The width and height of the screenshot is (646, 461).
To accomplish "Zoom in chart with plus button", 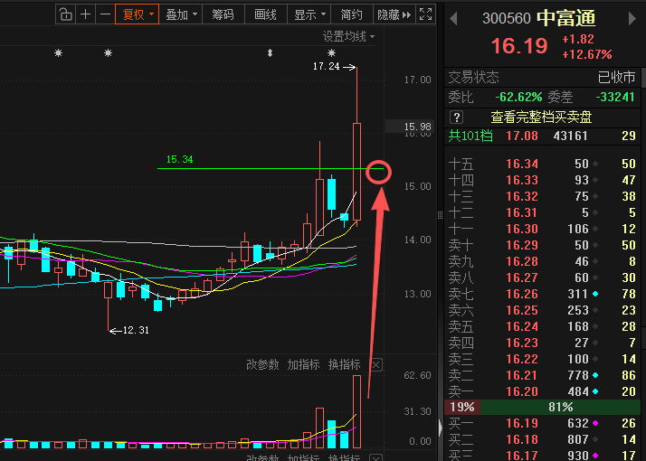I will [x=85, y=14].
